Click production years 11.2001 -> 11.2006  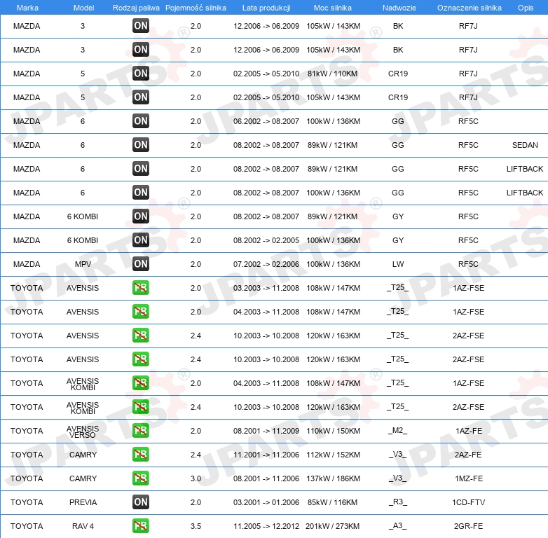pos(266,455)
